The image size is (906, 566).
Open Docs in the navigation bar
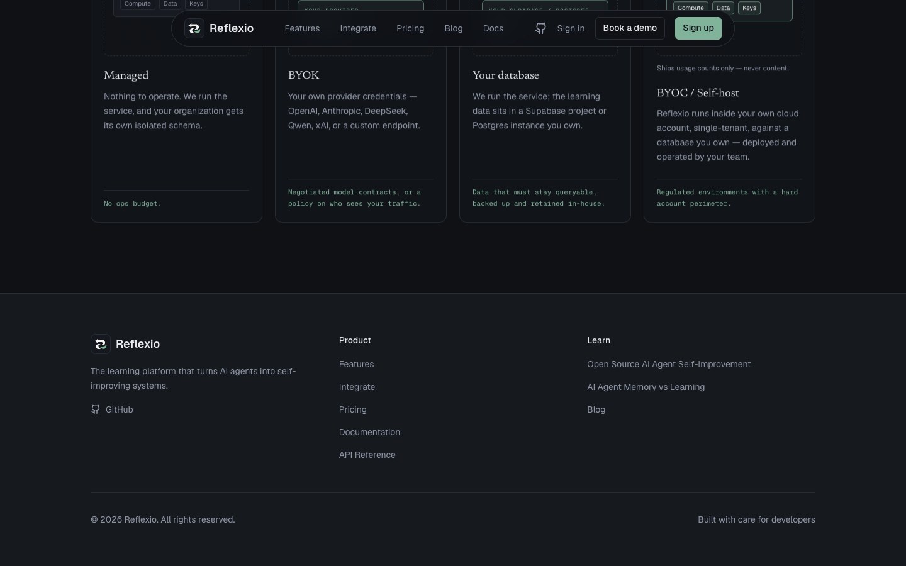click(x=493, y=28)
